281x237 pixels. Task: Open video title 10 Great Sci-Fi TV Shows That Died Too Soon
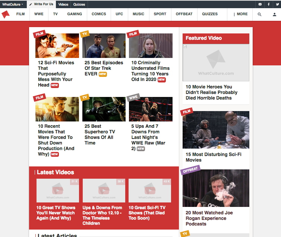click(147, 213)
